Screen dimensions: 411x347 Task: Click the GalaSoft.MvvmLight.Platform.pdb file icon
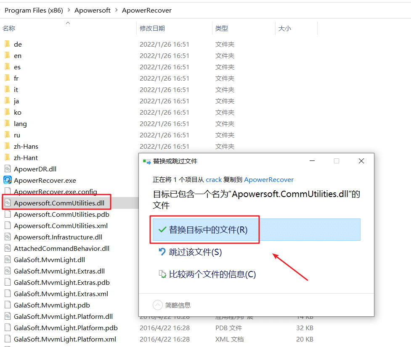tap(8, 328)
